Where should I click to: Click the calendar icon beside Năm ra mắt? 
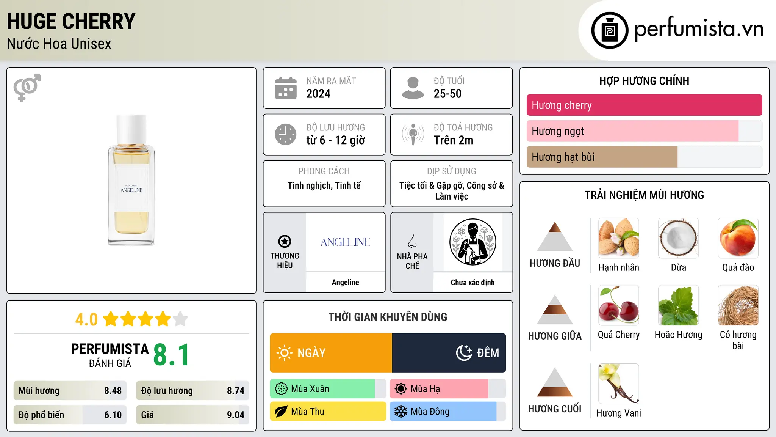tap(285, 88)
